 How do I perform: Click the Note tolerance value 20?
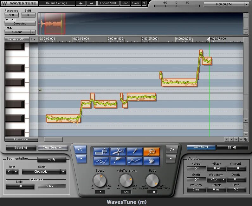(x=20, y=186)
